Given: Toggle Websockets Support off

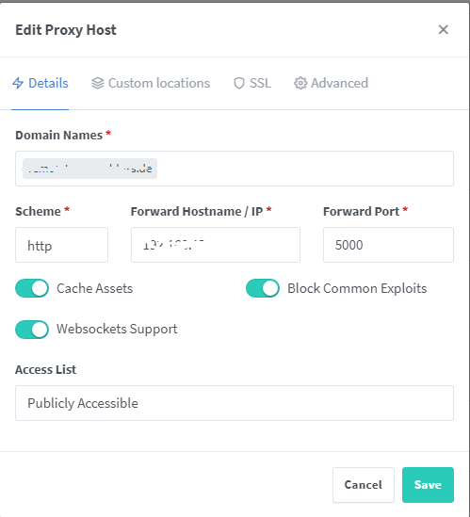Looking at the screenshot, I should pyautogui.click(x=32, y=330).
